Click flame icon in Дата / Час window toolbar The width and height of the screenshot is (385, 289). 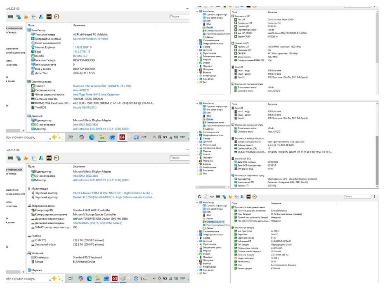(x=26, y=17)
